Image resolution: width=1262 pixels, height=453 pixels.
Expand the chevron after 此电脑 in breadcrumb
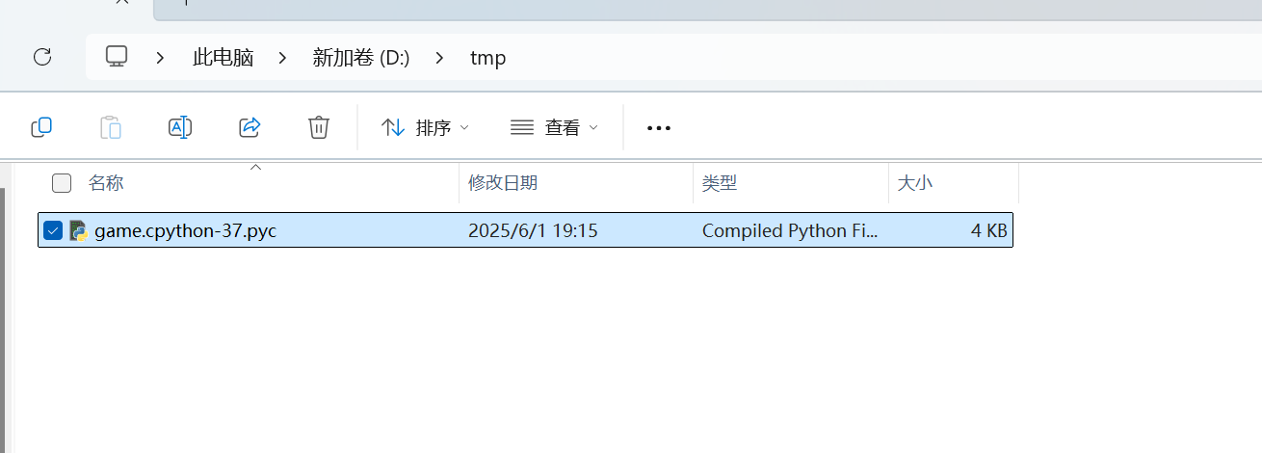pyautogui.click(x=282, y=58)
